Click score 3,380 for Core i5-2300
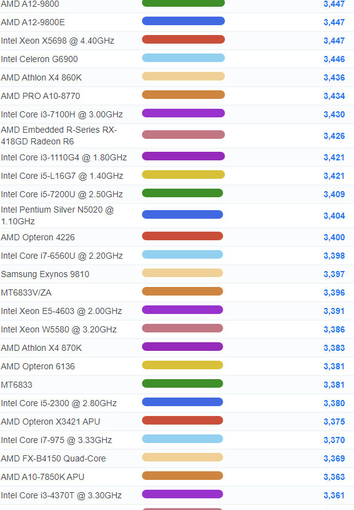 click(x=334, y=403)
